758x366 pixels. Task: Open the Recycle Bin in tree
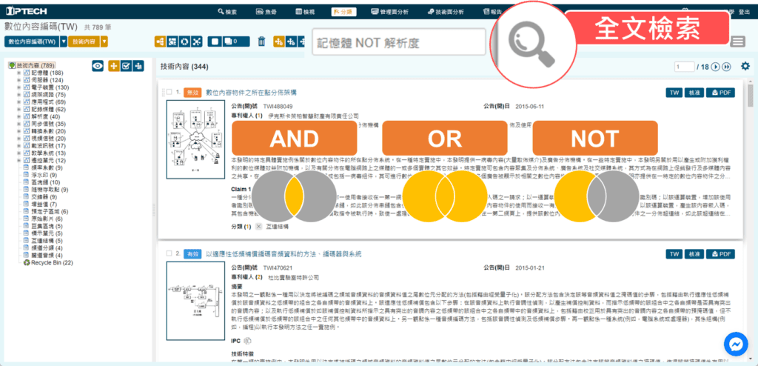(51, 262)
